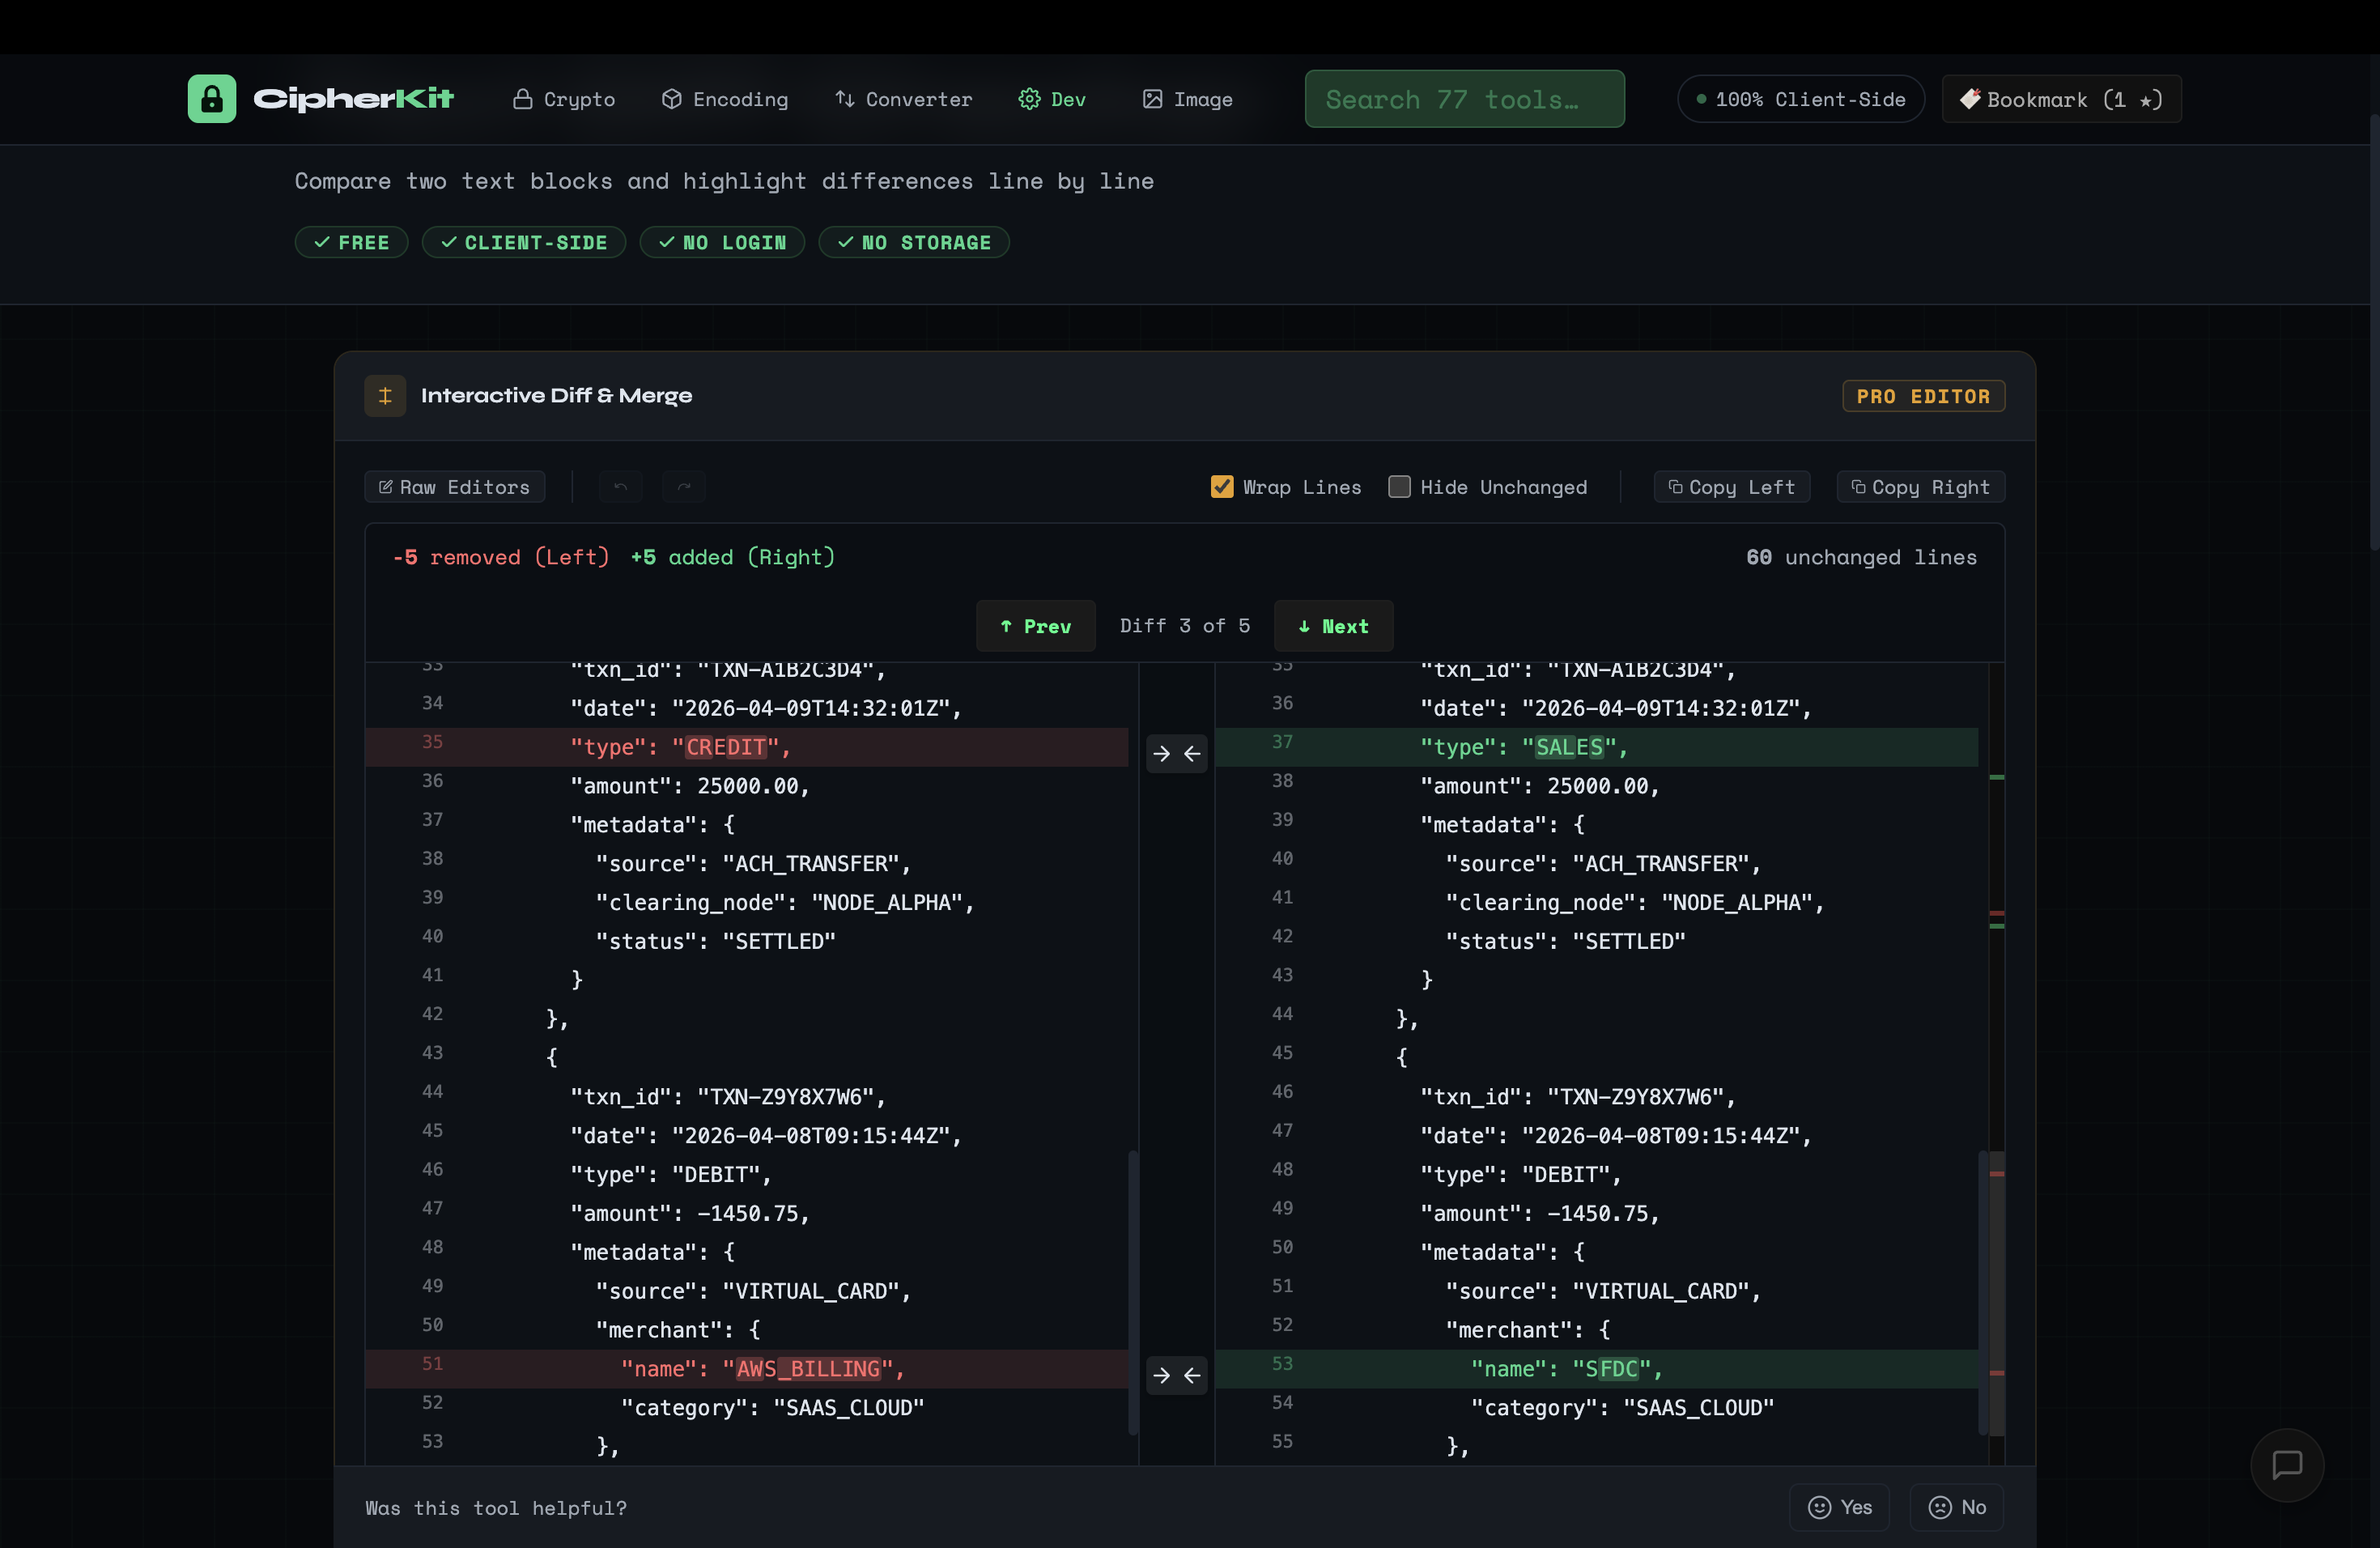
Task: Jump to the Next diff
Action: click(1333, 626)
